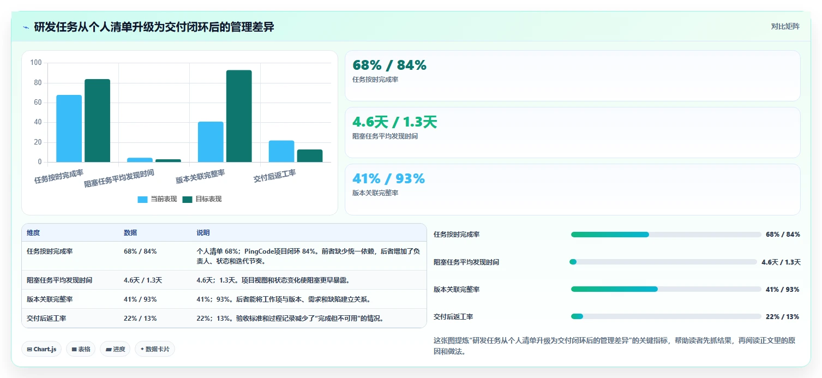
Task: Click the 交付后返工率 progress bar
Action: [666, 316]
